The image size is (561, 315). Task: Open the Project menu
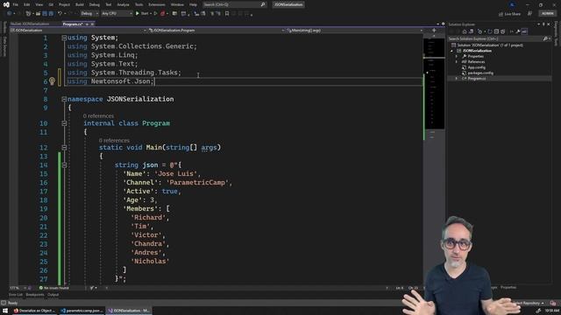[x=64, y=4]
